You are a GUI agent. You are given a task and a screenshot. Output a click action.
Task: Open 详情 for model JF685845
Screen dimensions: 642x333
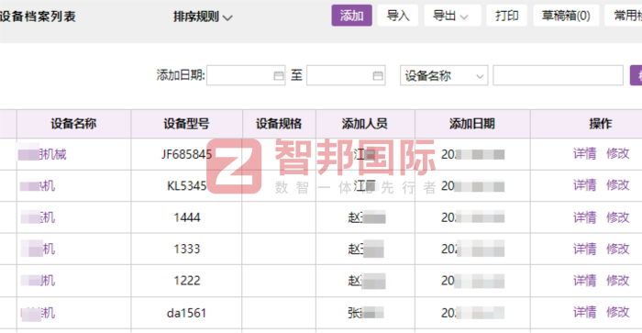click(585, 153)
